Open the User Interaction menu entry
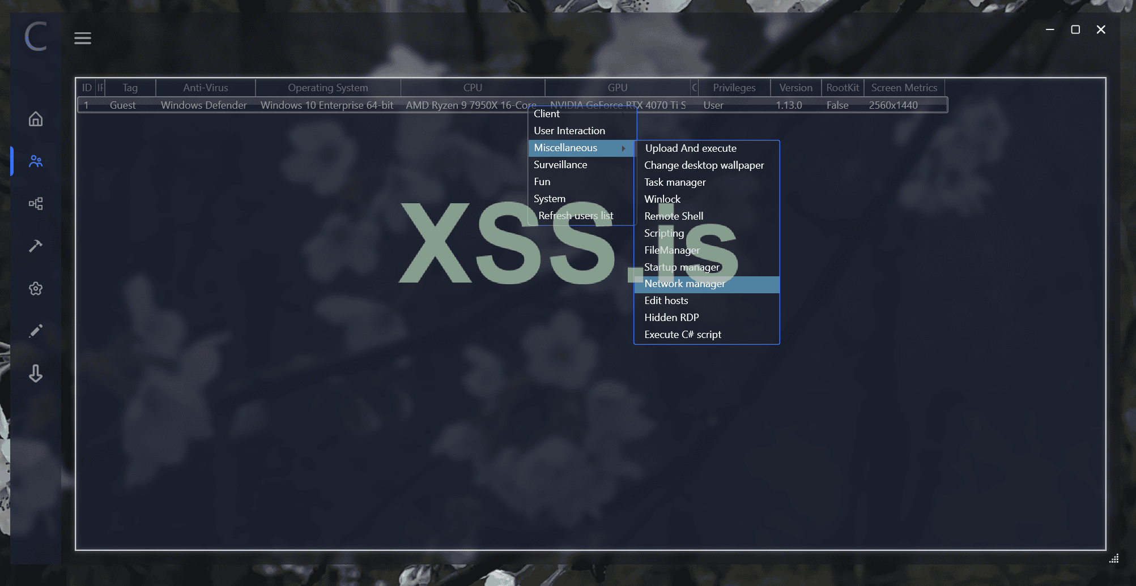The width and height of the screenshot is (1136, 586). tap(582, 131)
